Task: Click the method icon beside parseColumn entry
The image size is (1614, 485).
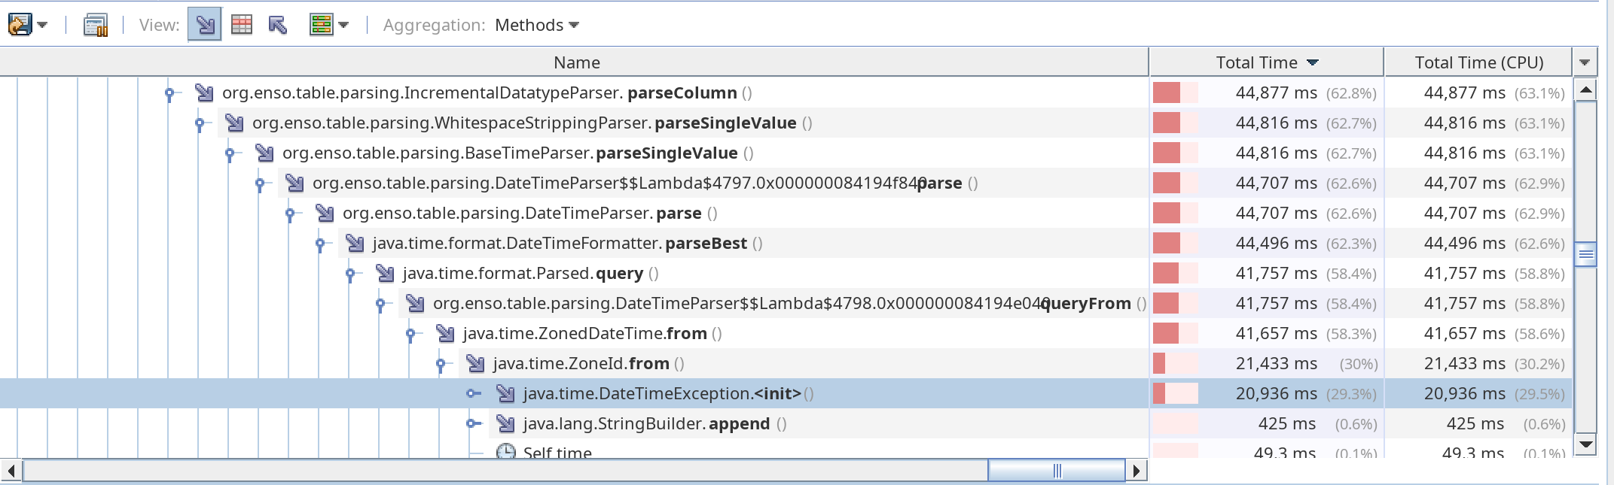Action: (x=202, y=92)
